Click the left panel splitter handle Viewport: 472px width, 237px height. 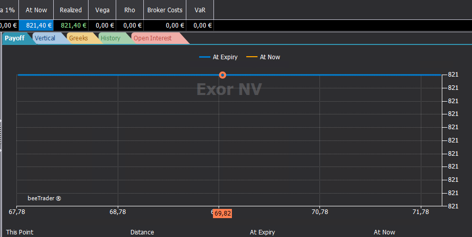pyautogui.click(x=1, y=135)
